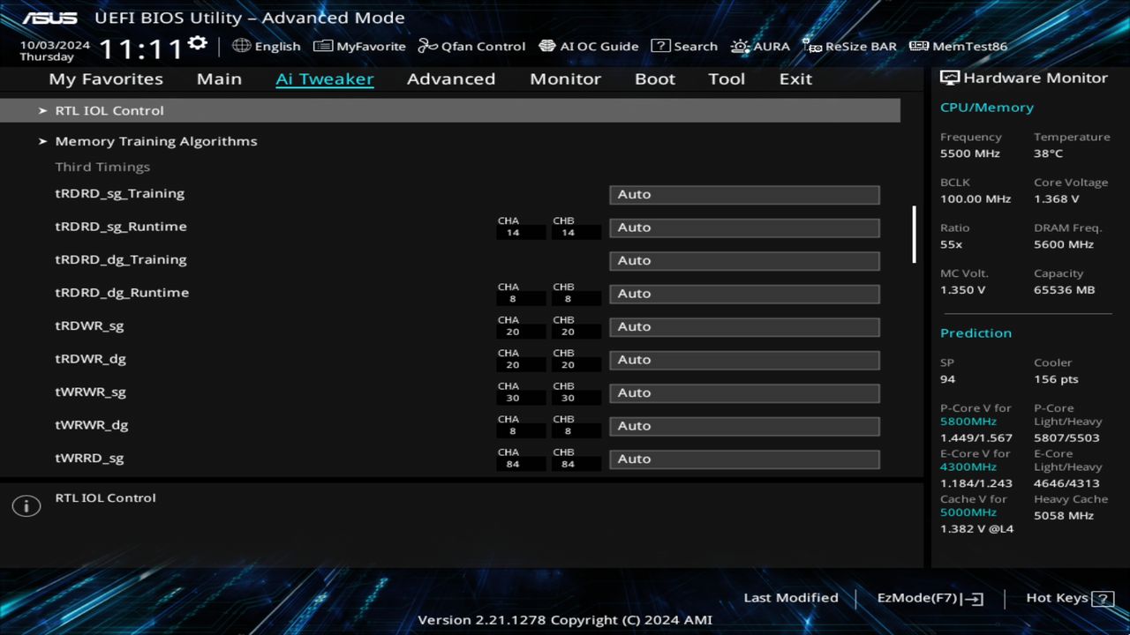Viewport: 1130px width, 635px height.
Task: Switch to EzMode via F7 button
Action: [x=929, y=597]
